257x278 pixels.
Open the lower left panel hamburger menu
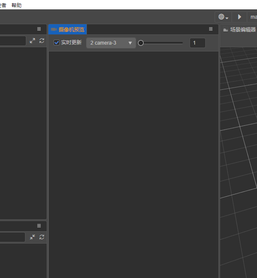[x=39, y=226]
